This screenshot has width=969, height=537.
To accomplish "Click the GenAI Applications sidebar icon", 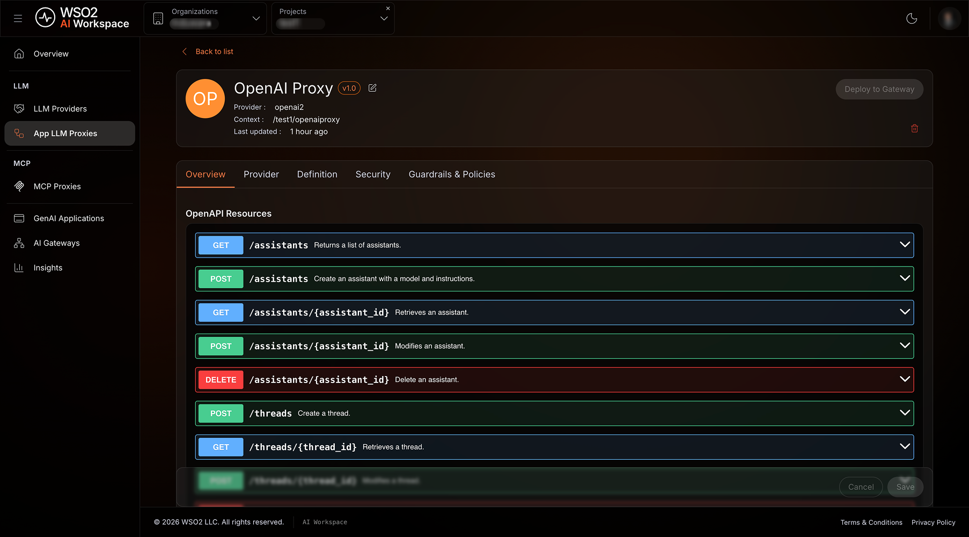I will point(19,218).
